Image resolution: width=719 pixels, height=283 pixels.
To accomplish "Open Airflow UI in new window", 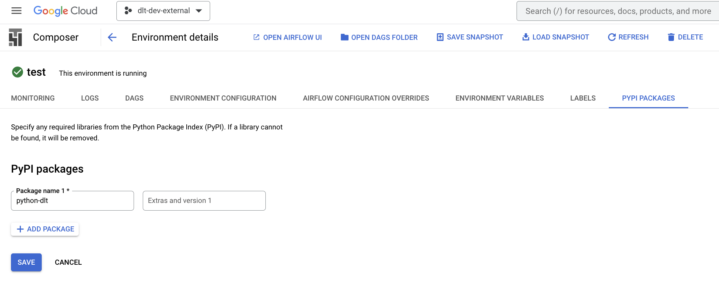I will (x=287, y=37).
